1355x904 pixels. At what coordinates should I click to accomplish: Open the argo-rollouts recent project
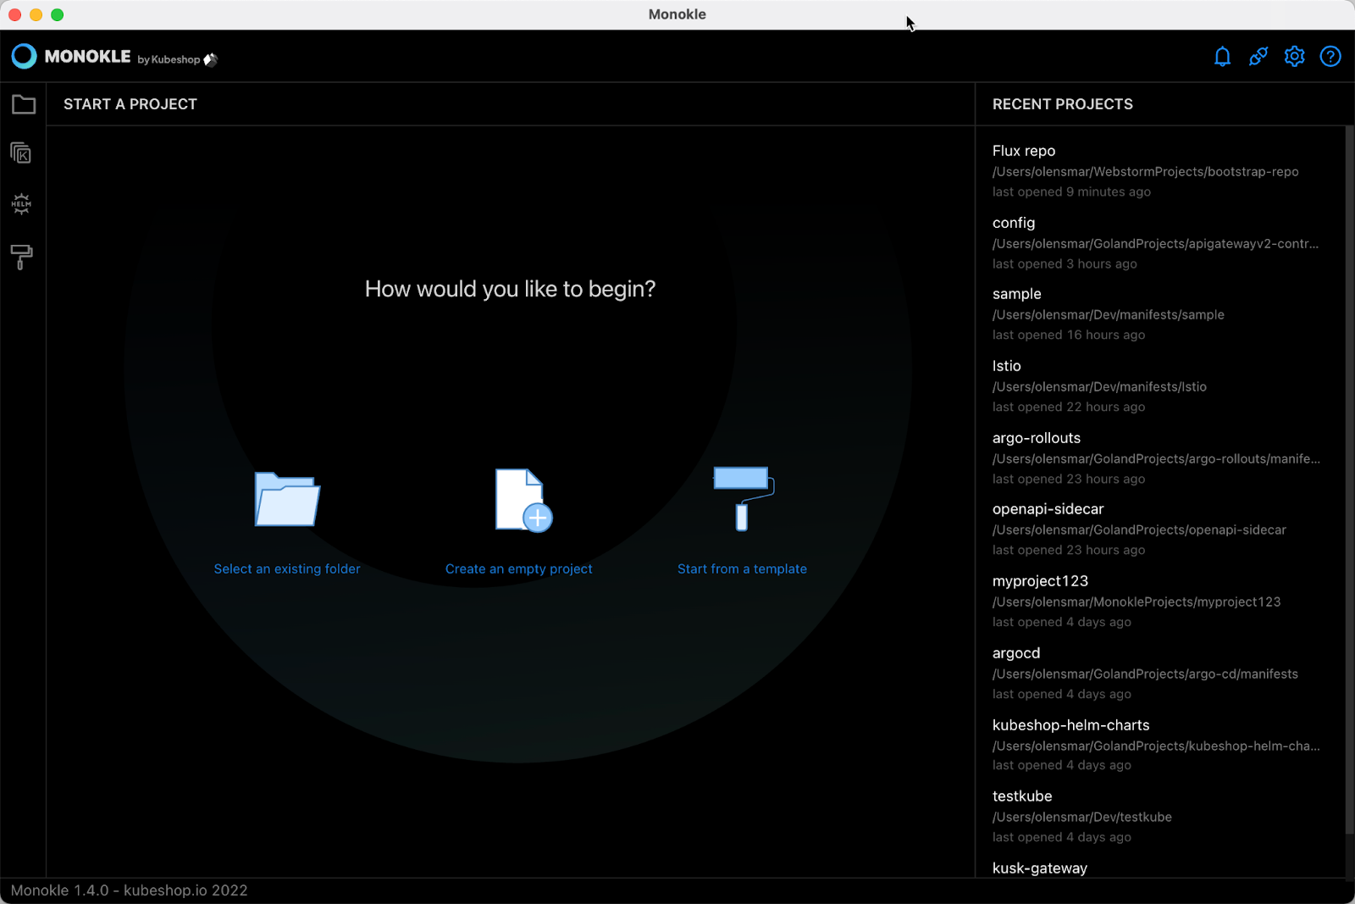1037,438
